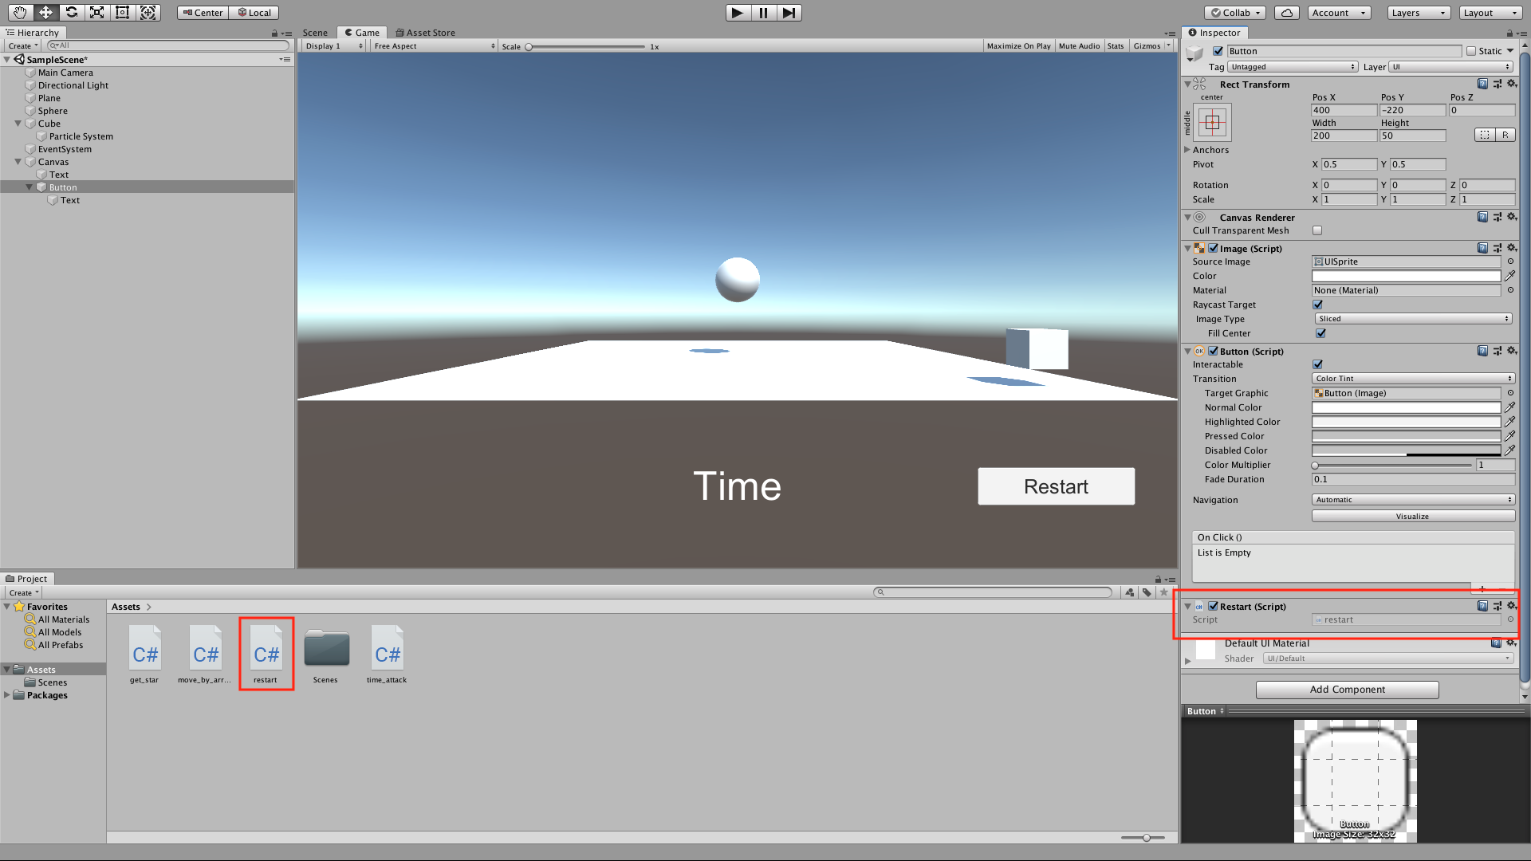Open the Image Type Sliced dropdown

[1412, 319]
